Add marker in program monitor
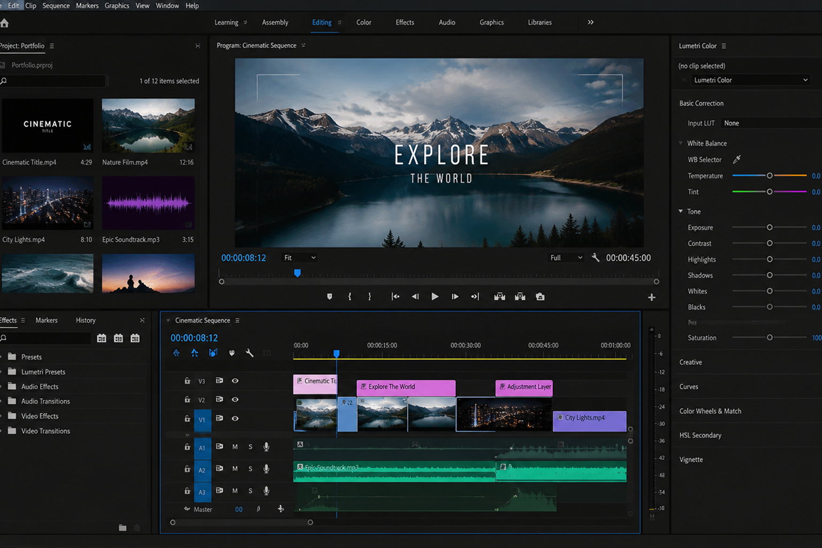The width and height of the screenshot is (822, 548). point(330,296)
